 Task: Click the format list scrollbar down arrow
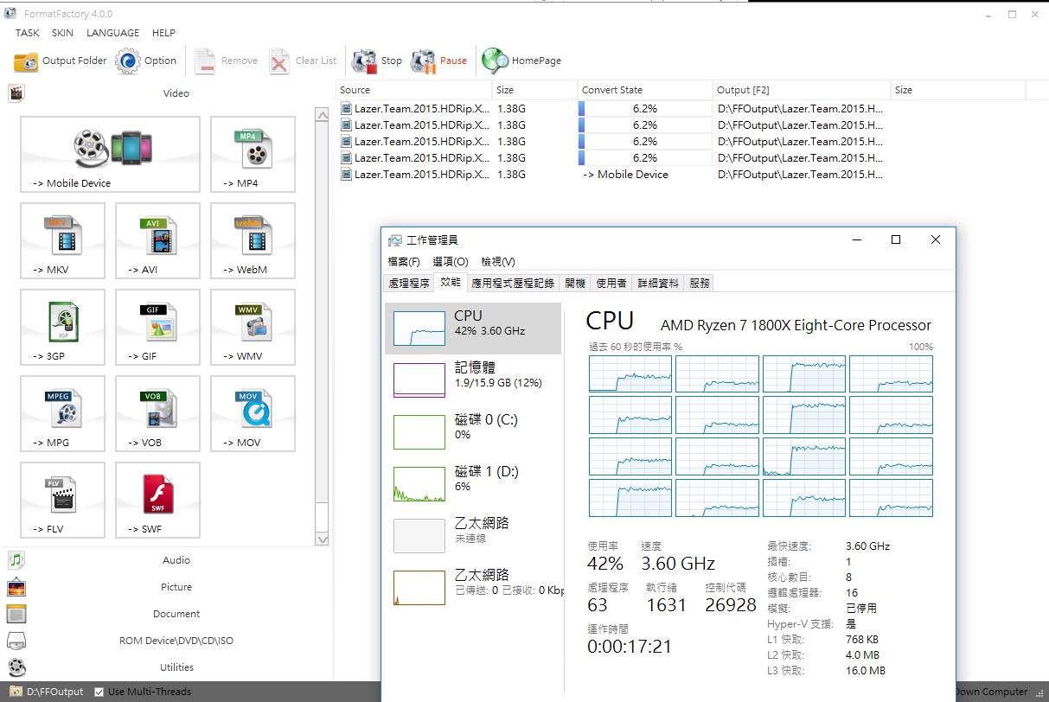coord(322,539)
